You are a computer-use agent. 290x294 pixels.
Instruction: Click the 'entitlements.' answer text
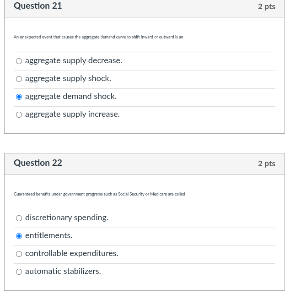(49, 236)
